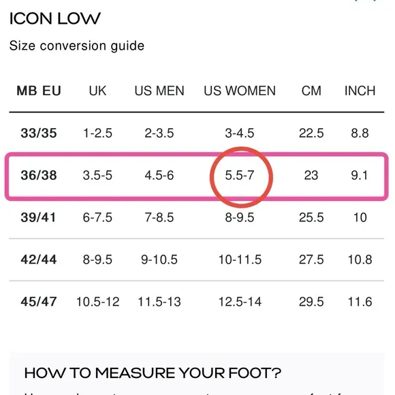
Task: Click the 22.5 CM value
Action: (311, 133)
